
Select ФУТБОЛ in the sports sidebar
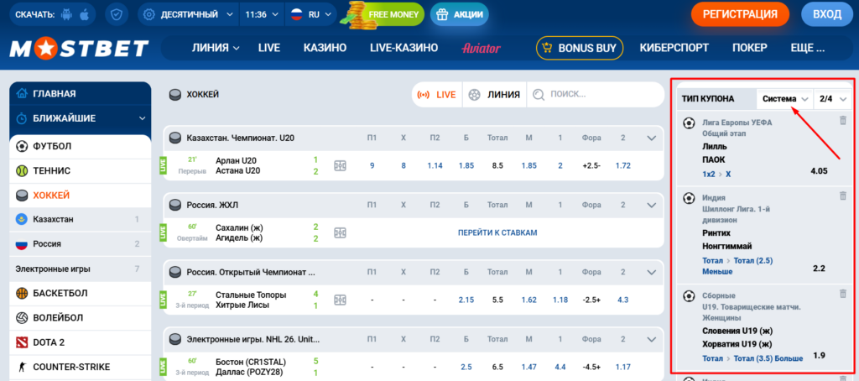(52, 146)
